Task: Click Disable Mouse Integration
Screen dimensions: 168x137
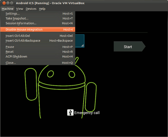Action: 38,29
